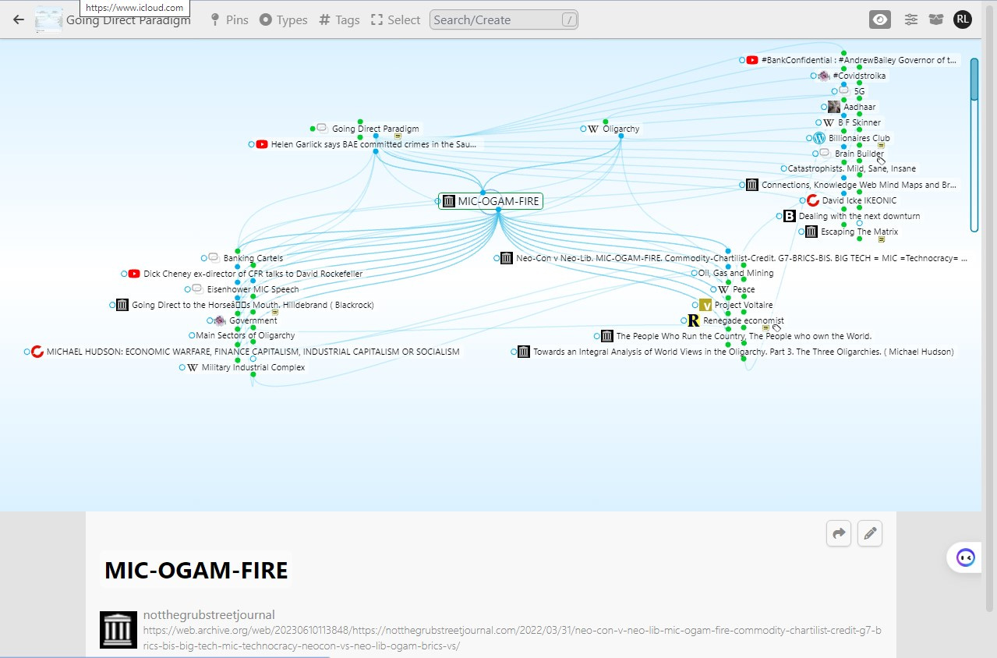Click the building icon beside Towards an Integral Analysis
Image resolution: width=997 pixels, height=658 pixels.
click(x=524, y=352)
